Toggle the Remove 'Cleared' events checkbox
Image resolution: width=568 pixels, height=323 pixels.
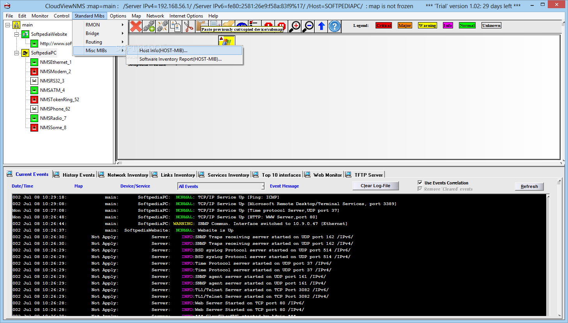pos(420,189)
